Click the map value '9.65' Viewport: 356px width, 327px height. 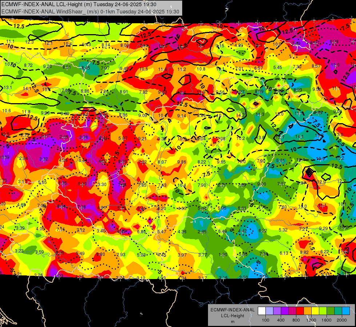(221, 162)
